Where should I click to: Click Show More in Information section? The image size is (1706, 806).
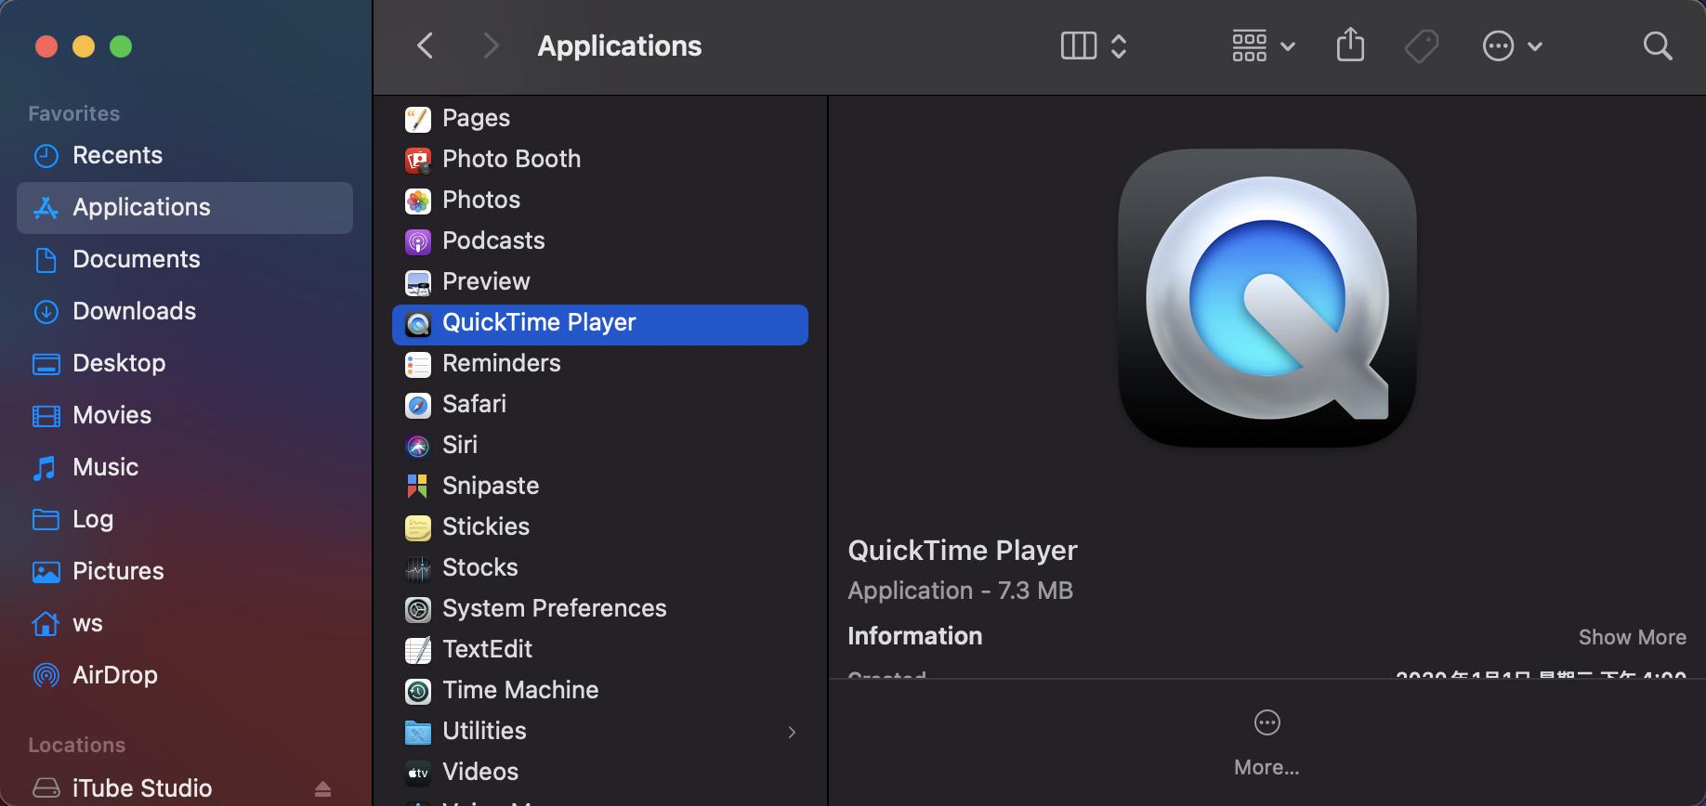coord(1632,637)
